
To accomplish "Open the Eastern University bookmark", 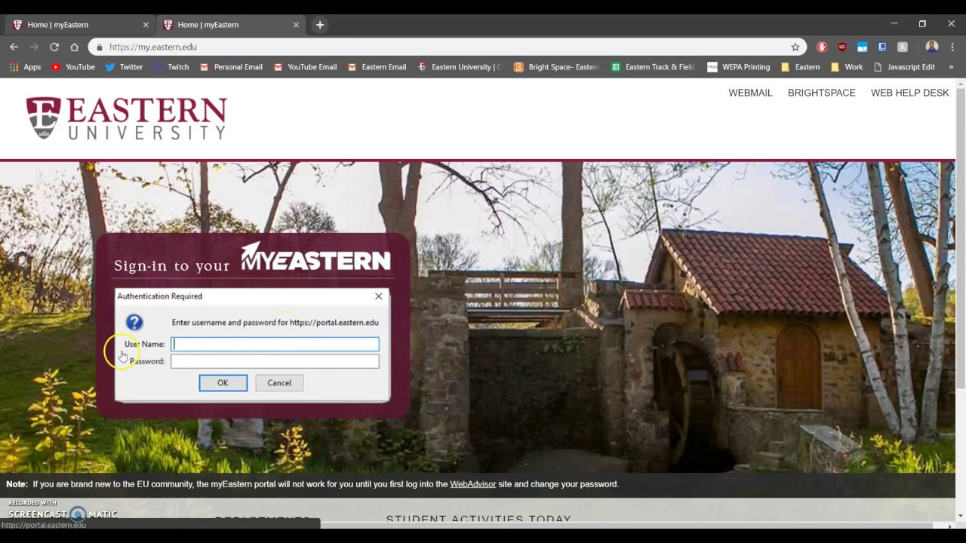I will click(460, 67).
